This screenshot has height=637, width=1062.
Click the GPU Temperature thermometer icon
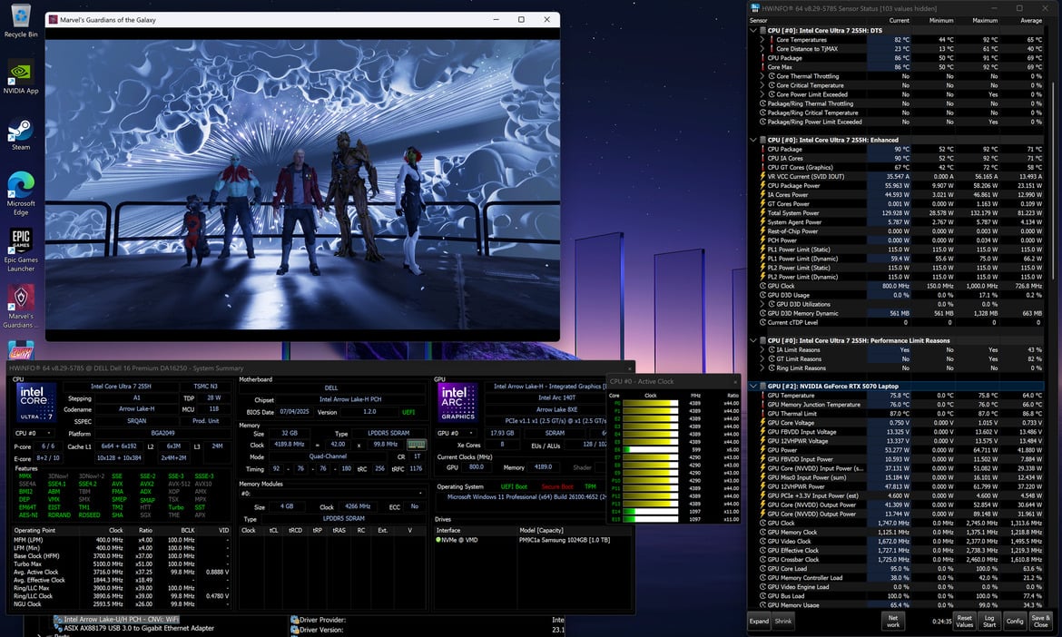762,396
